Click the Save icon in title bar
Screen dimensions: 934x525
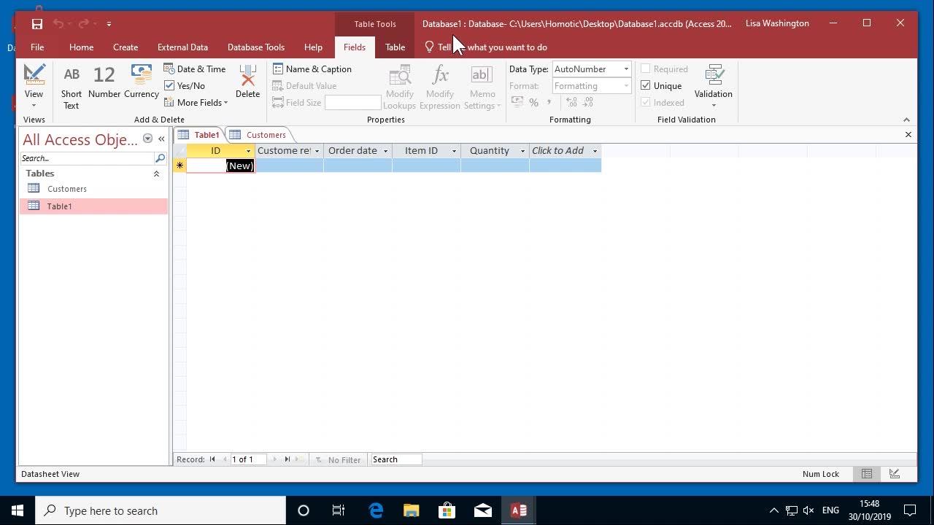[37, 24]
